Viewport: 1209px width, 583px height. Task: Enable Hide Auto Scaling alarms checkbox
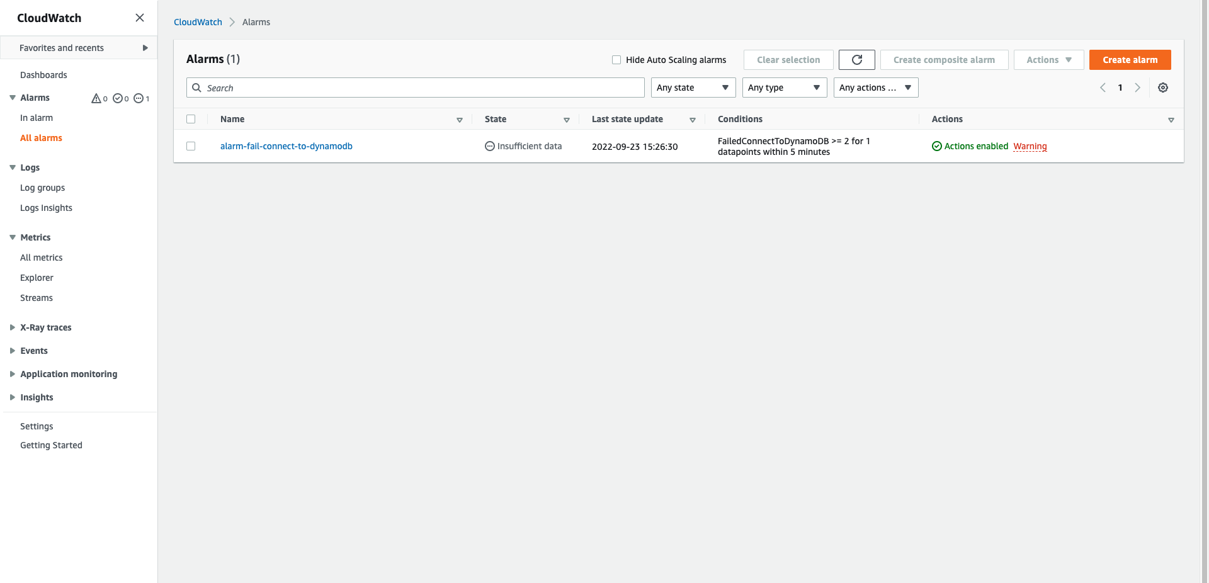coord(616,60)
